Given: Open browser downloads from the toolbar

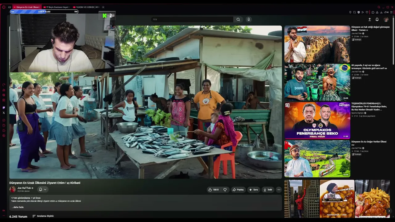Looking at the screenshot, I should (x=382, y=12).
